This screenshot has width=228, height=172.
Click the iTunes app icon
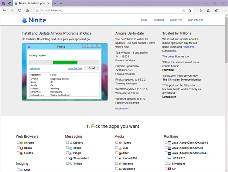[120, 143]
